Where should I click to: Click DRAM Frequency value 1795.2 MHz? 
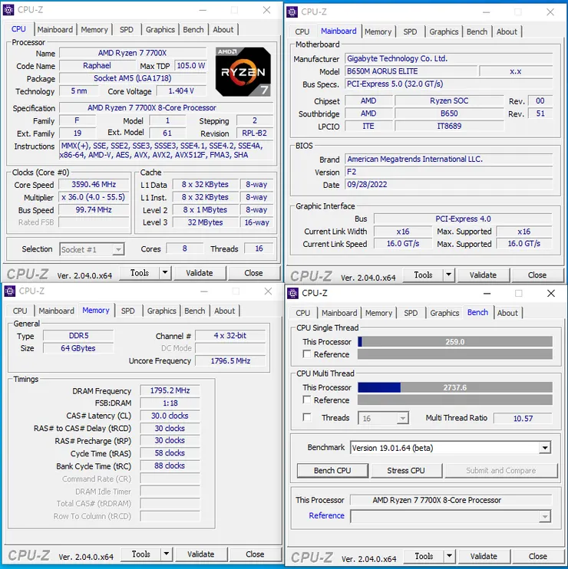pyautogui.click(x=170, y=390)
